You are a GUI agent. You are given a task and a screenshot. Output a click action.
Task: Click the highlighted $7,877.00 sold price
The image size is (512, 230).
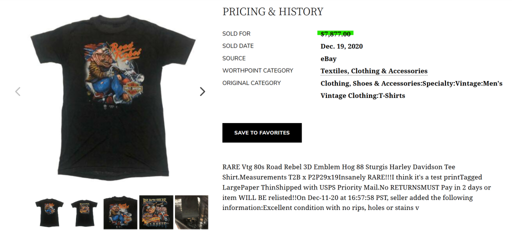pos(335,34)
